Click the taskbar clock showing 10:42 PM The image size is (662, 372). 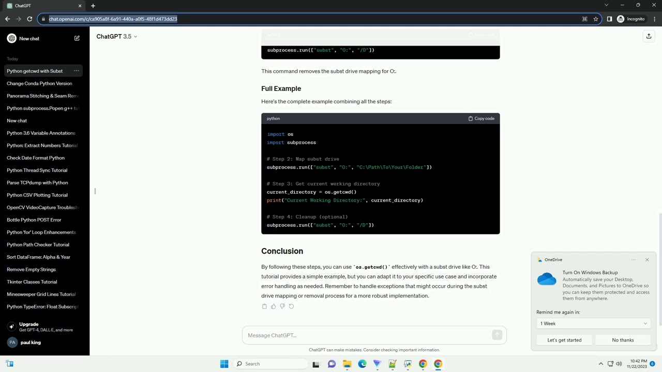click(637, 364)
